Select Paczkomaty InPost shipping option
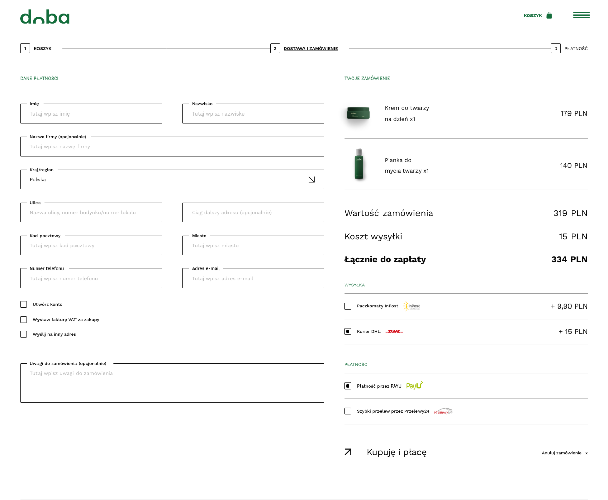 tap(348, 306)
